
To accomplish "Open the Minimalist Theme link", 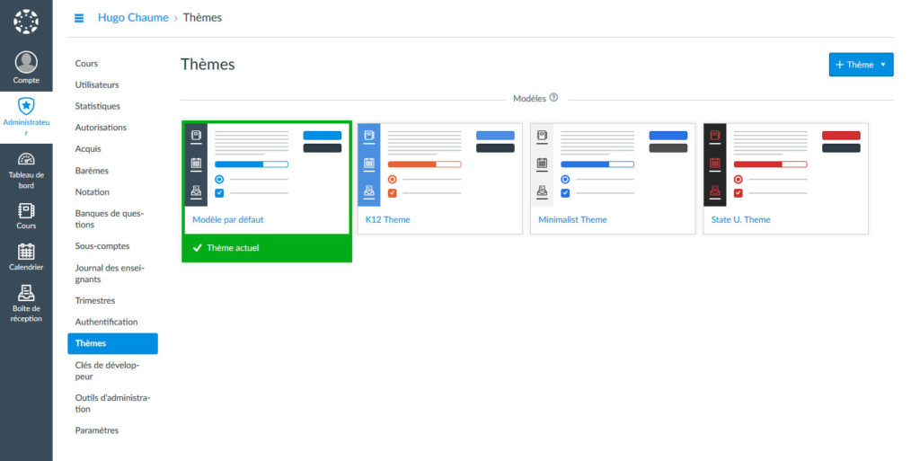I will [x=572, y=219].
